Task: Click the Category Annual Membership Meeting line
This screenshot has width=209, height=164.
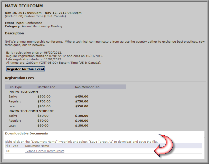Action: pos(33,26)
